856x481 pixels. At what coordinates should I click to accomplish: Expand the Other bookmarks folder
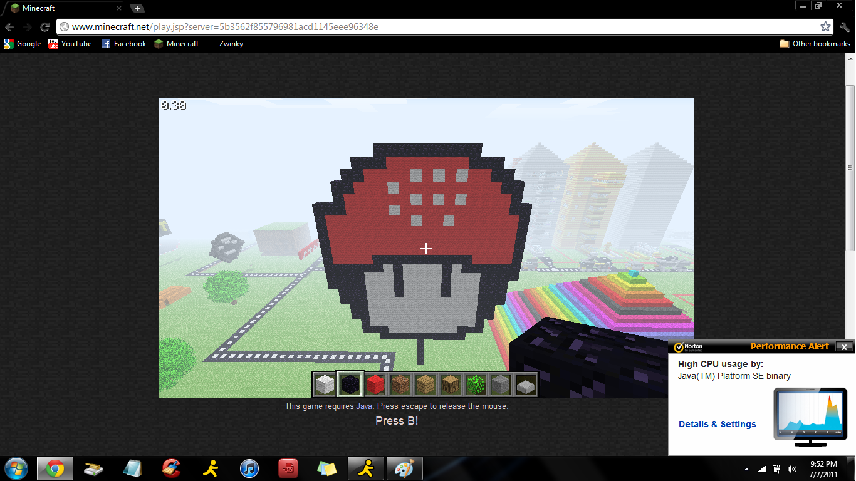[x=815, y=44]
